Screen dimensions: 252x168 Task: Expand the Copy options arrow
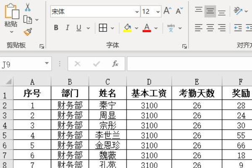(x=37, y=20)
